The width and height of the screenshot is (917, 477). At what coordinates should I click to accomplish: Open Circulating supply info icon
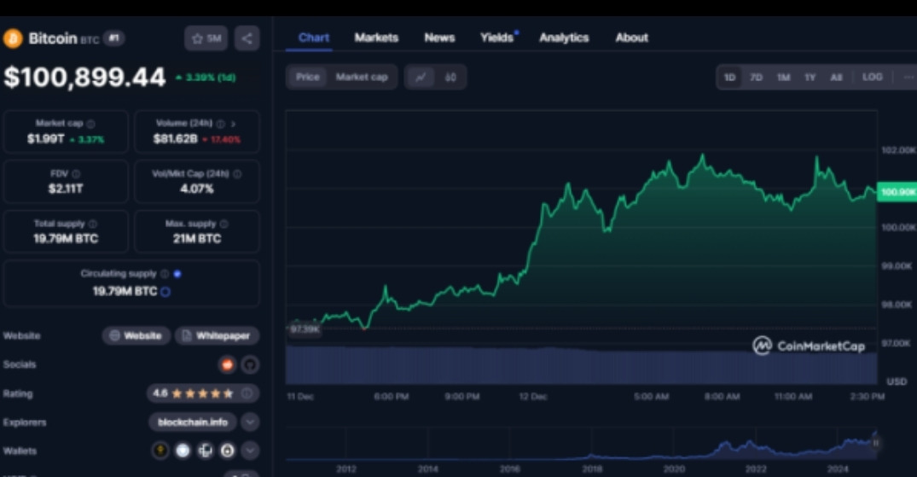(x=165, y=273)
